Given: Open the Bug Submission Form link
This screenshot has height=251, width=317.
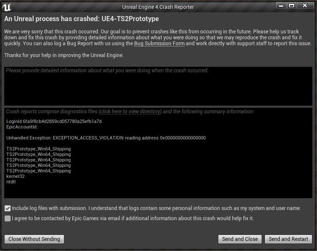Looking at the screenshot, I should [x=159, y=44].
